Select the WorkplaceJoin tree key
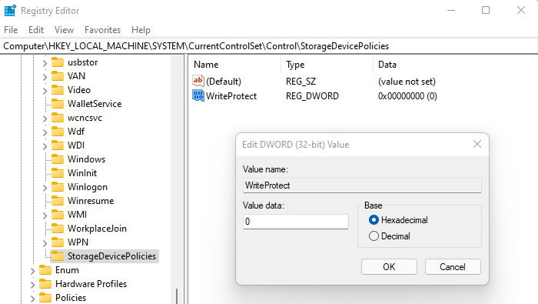 [x=97, y=229]
